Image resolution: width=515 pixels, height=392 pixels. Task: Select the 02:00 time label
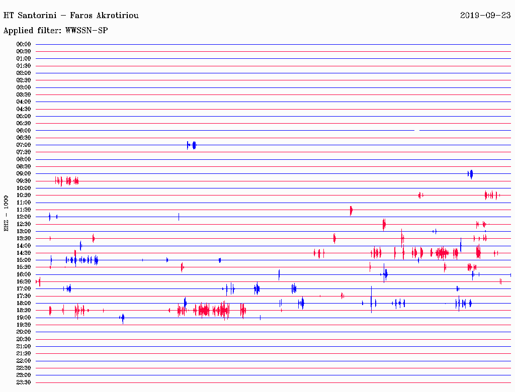point(24,73)
